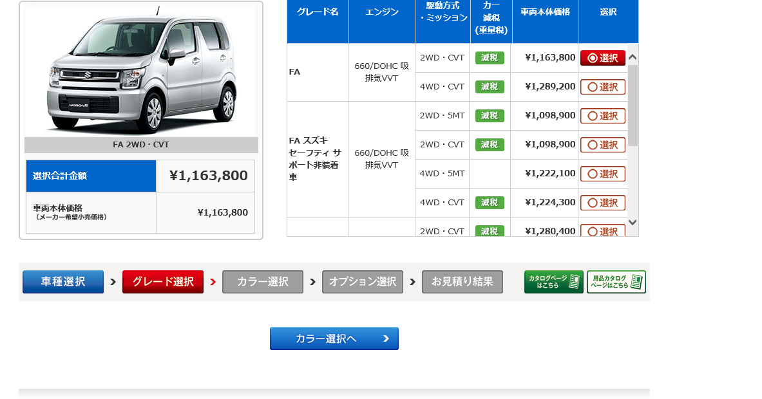
Task: Open the お見積り結果 step
Action: pos(462,282)
